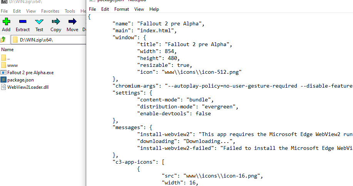The image size is (353, 186).
Task: Click the height value 480 in Notepad
Action: point(172,58)
